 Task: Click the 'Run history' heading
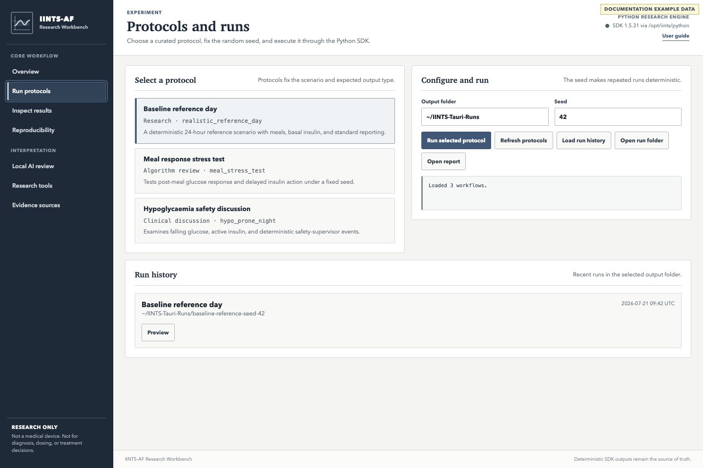tap(156, 274)
